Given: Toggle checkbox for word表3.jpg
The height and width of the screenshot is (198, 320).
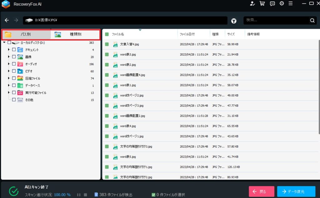Looking at the screenshot, I should click(107, 55).
